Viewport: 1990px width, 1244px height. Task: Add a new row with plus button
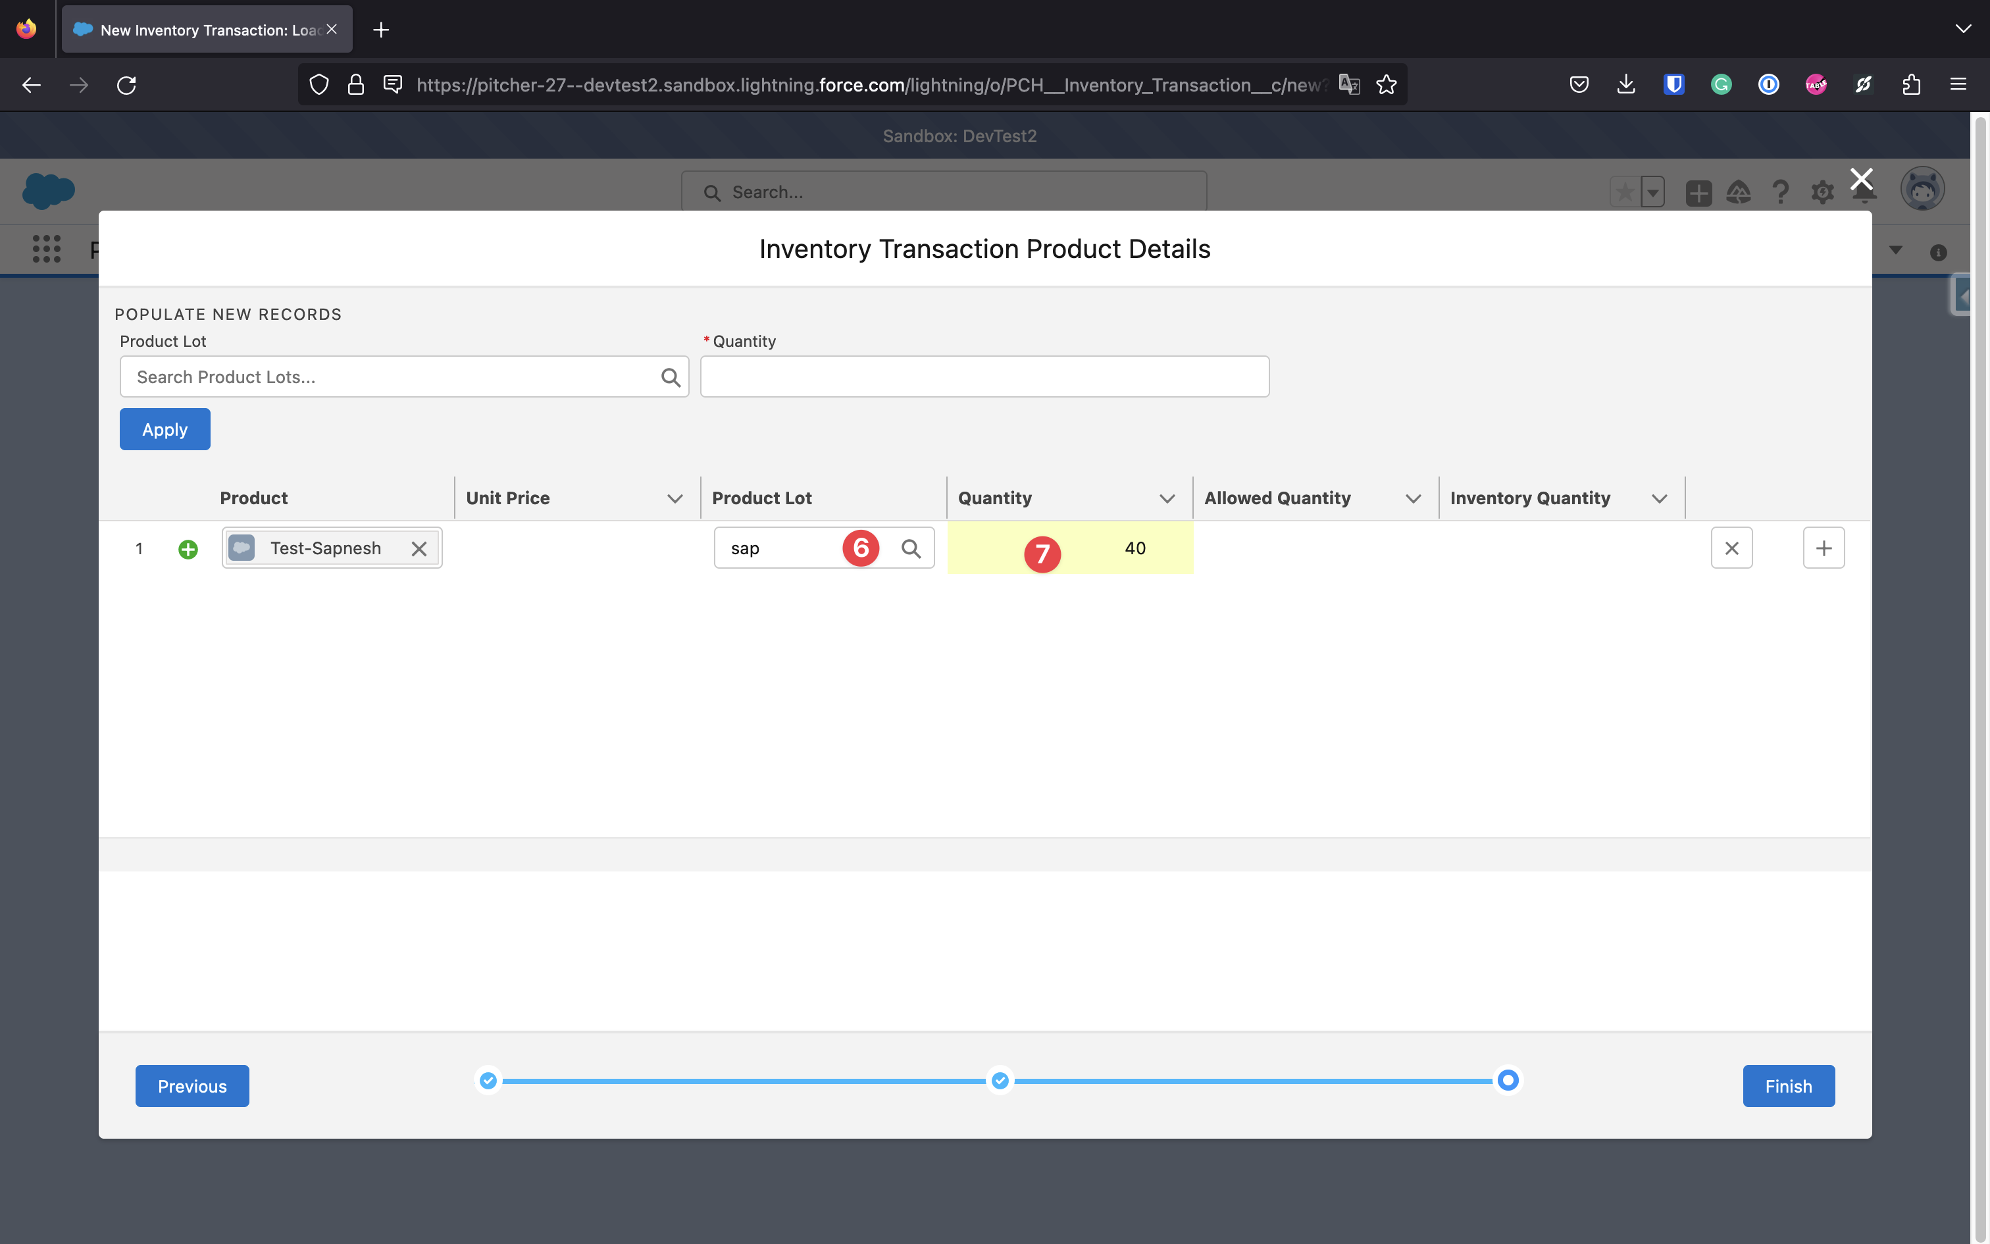click(1823, 548)
